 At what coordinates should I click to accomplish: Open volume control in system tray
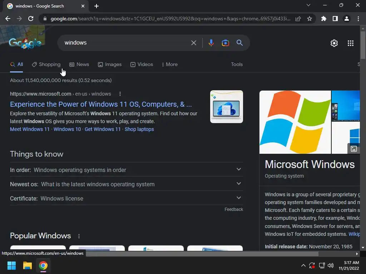click(x=331, y=265)
